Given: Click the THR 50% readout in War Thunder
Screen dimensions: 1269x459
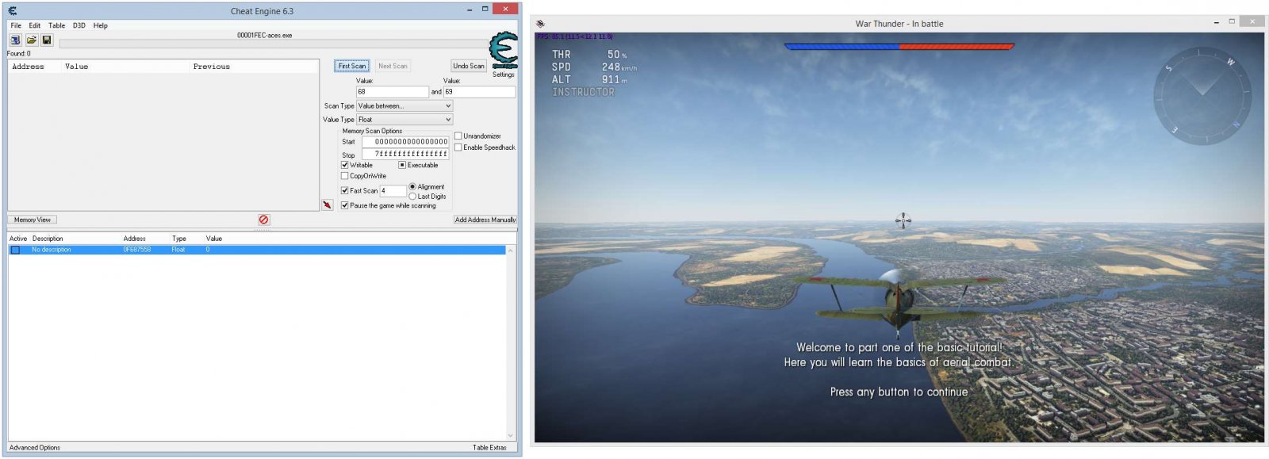Looking at the screenshot, I should (589, 55).
